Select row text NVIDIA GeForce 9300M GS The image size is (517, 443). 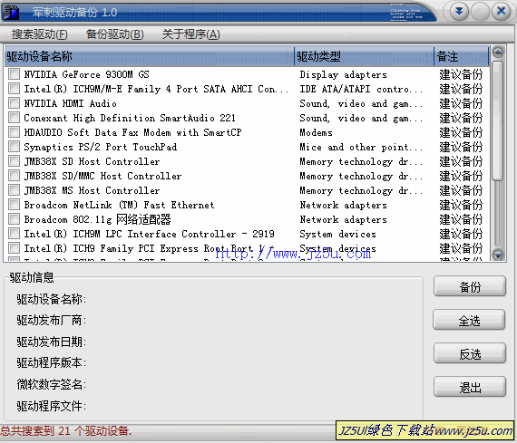[86, 74]
